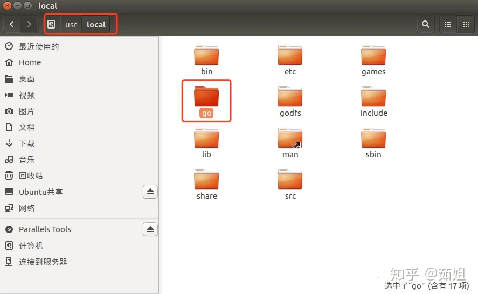The width and height of the screenshot is (478, 294).
Task: Click the bin folder name label
Action: (x=207, y=72)
